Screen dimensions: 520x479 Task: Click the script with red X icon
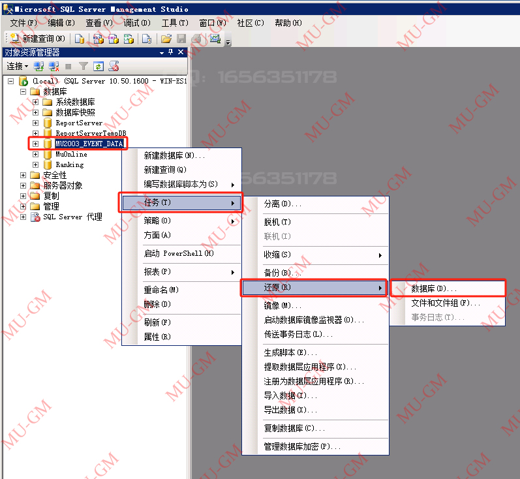coord(114,67)
